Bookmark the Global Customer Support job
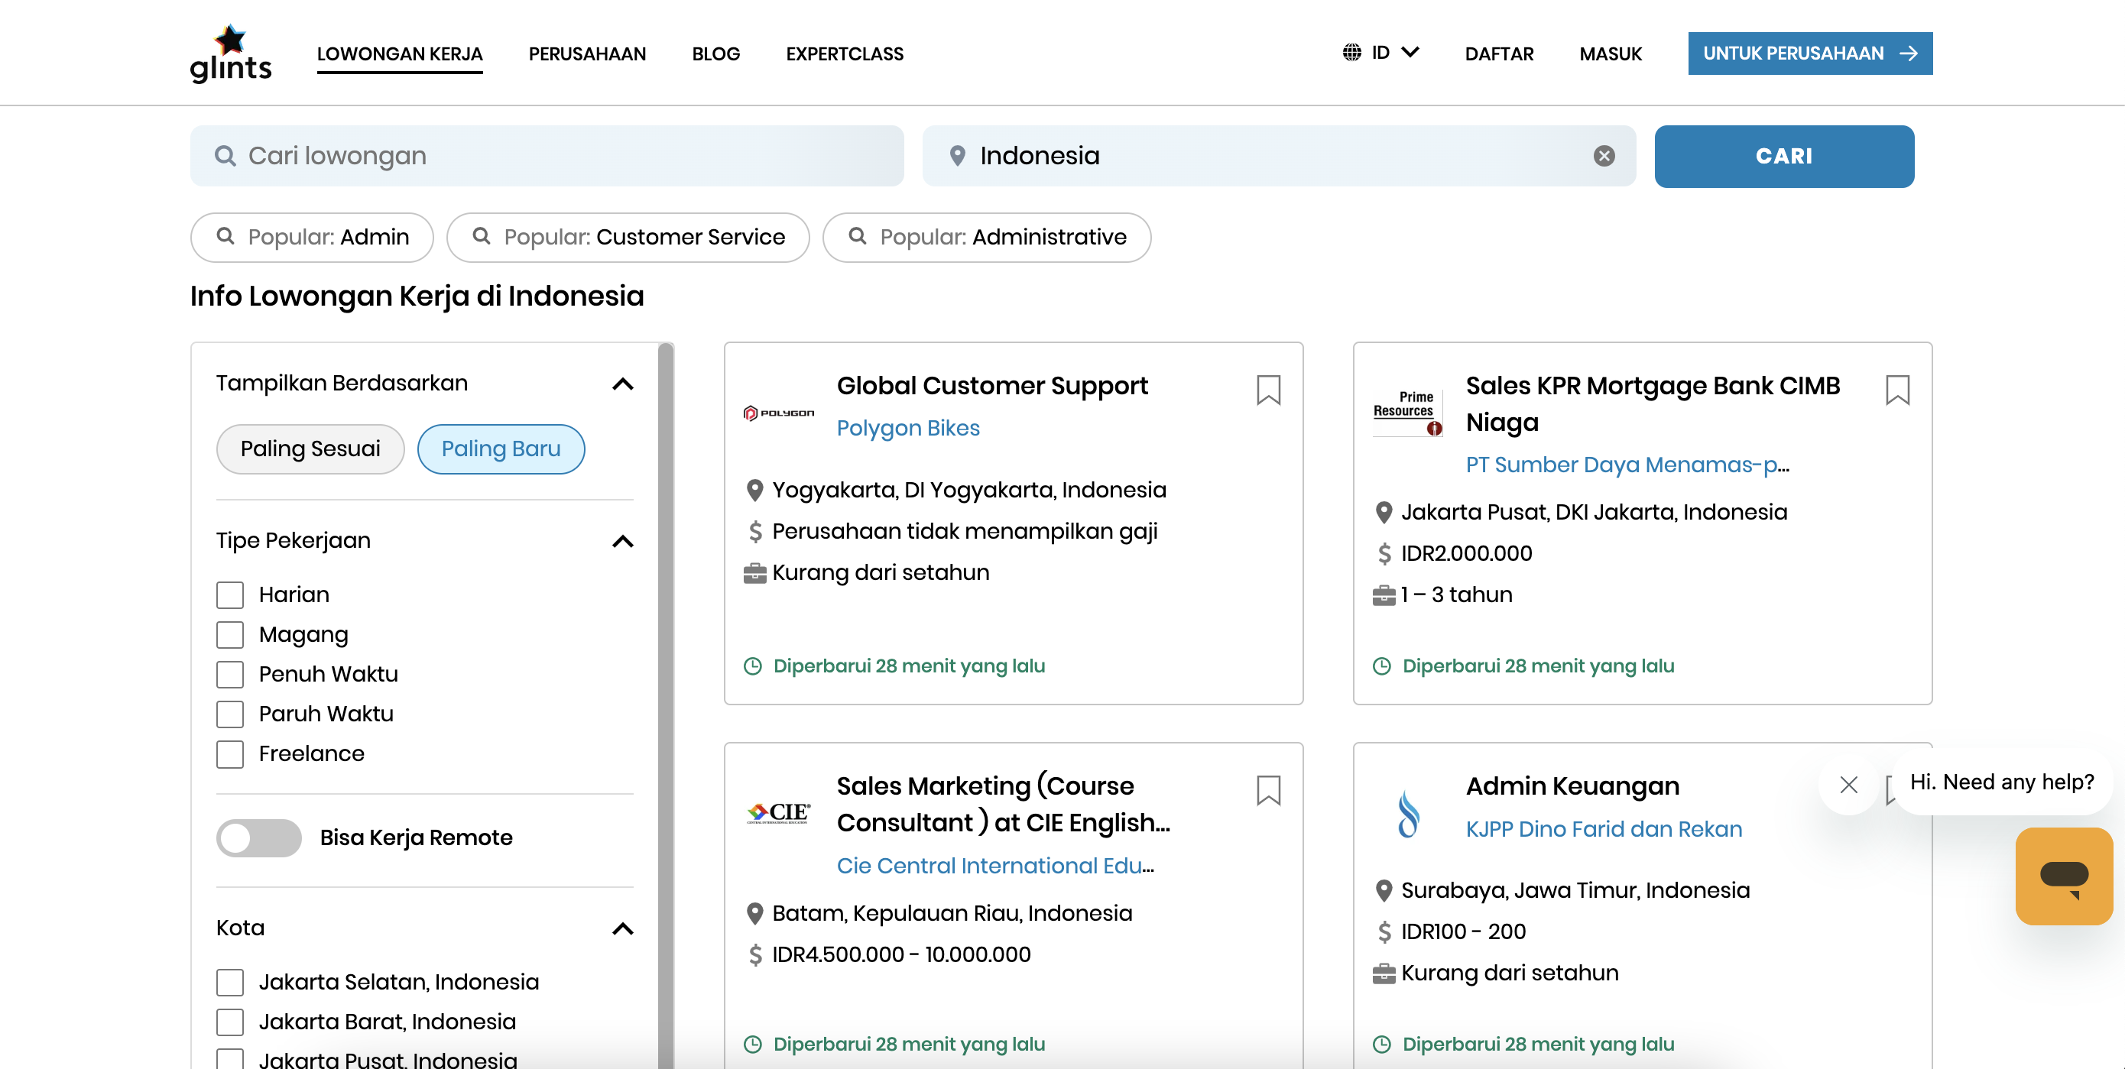The height and width of the screenshot is (1069, 2125). click(x=1268, y=390)
